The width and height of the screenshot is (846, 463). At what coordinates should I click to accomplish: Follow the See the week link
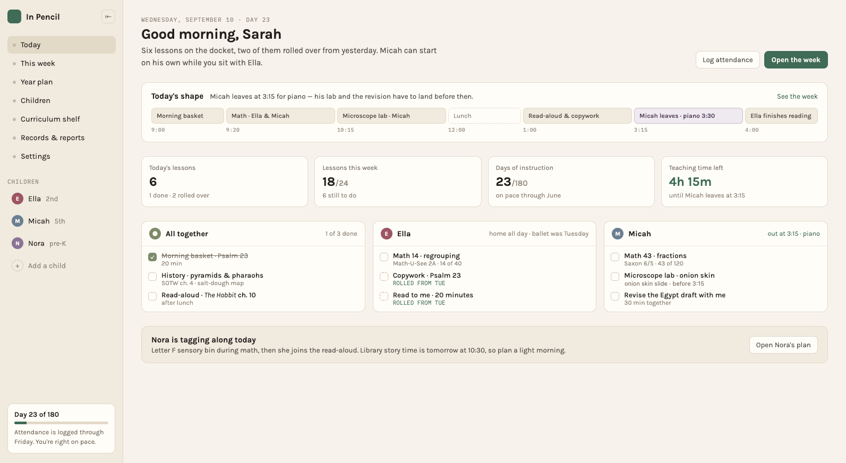point(797,96)
